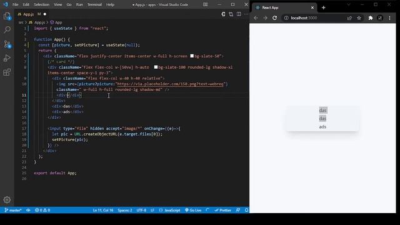This screenshot has width=400, height=225.
Task: Change end of line sequence LF
Action: tap(152, 210)
